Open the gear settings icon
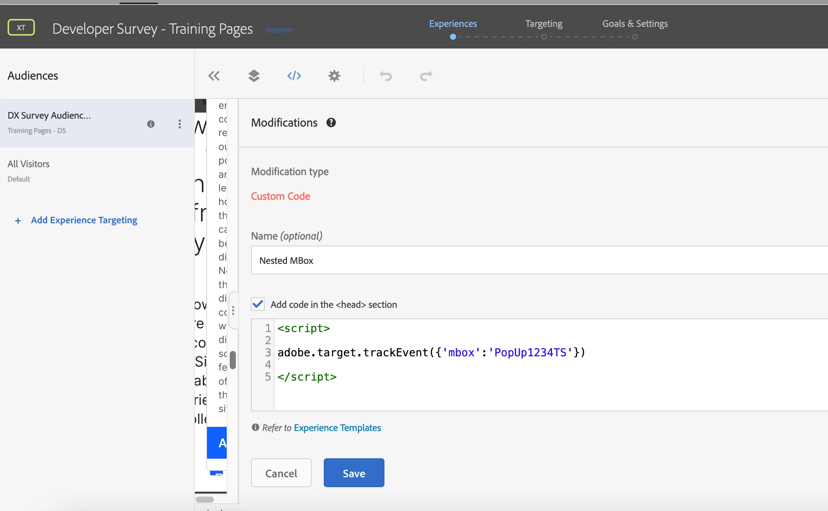Image resolution: width=828 pixels, height=511 pixels. tap(334, 76)
